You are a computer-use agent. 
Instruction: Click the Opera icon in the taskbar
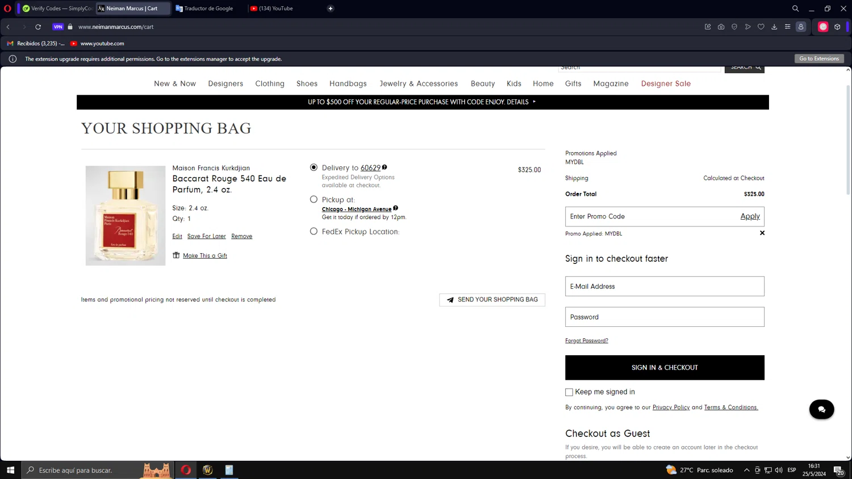[x=186, y=470]
